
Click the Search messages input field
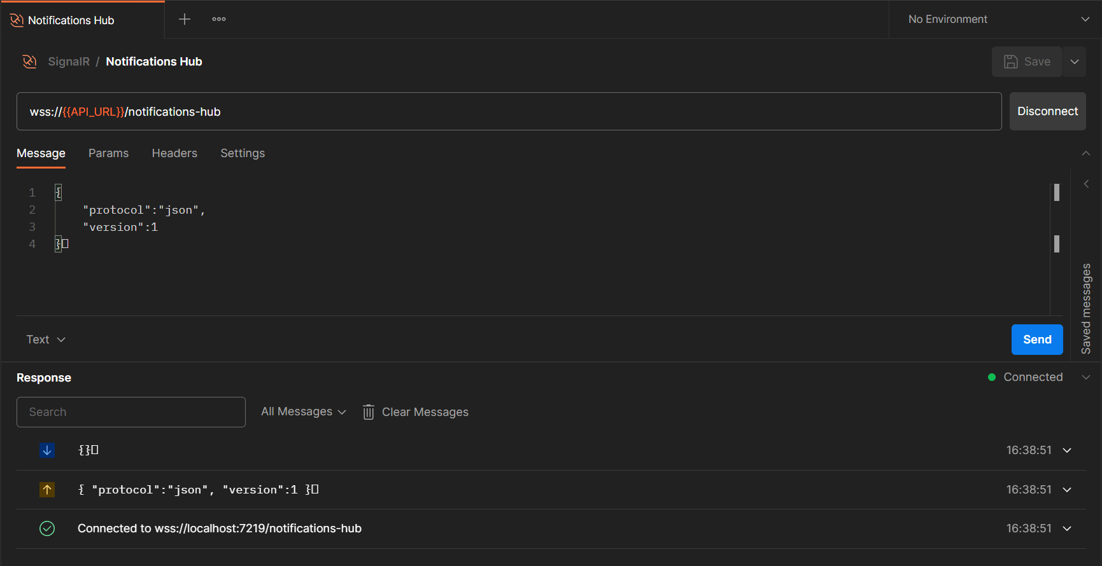pos(131,412)
